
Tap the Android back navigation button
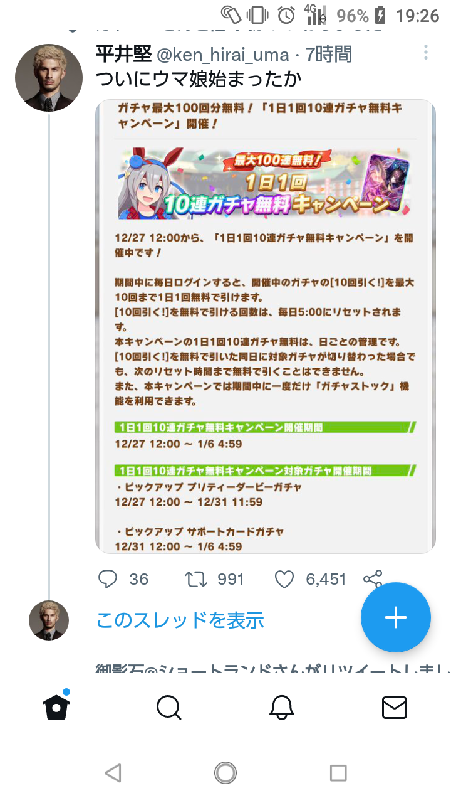click(113, 773)
